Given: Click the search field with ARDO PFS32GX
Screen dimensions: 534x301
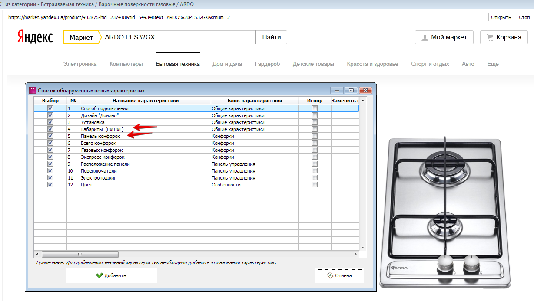Looking at the screenshot, I should [x=178, y=37].
